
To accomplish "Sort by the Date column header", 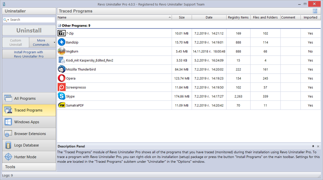I will (x=209, y=17).
